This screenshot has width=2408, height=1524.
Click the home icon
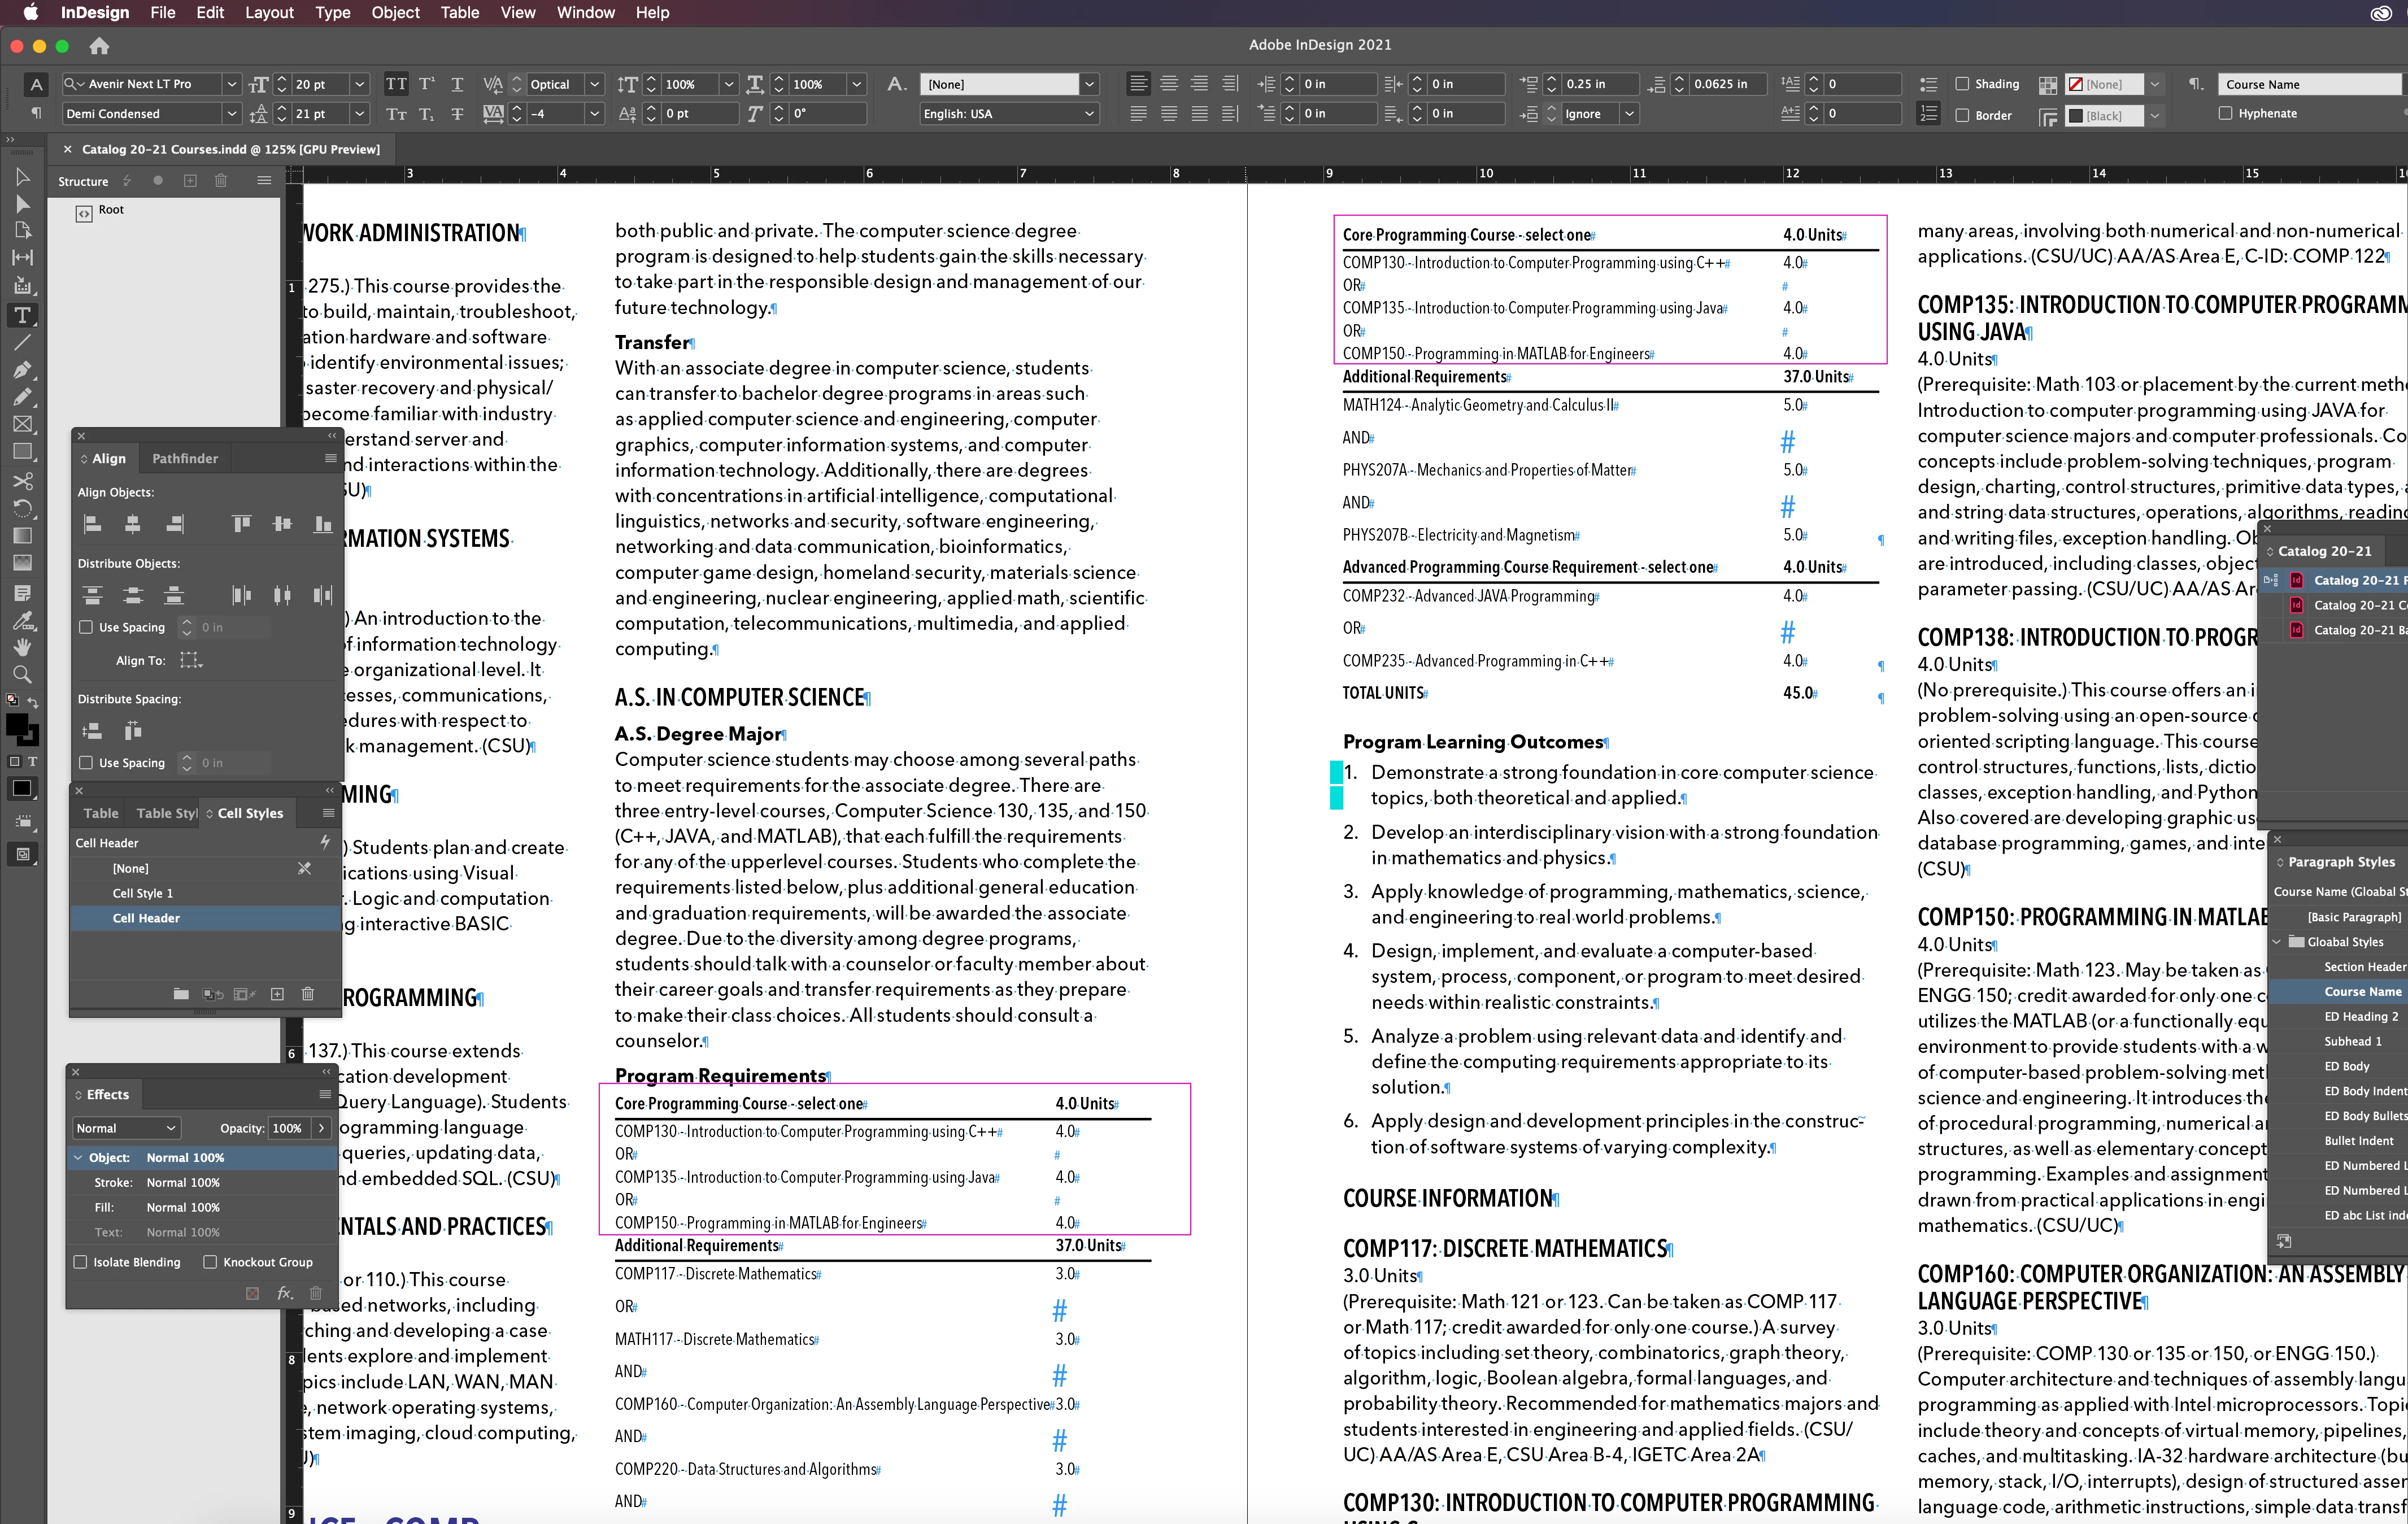coord(99,46)
